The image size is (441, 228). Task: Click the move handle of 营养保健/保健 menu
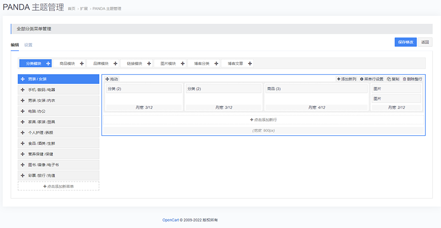pos(23,154)
